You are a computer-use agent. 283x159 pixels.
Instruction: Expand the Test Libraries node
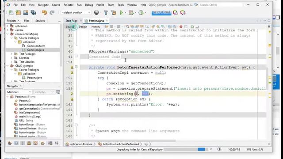coord(11,62)
